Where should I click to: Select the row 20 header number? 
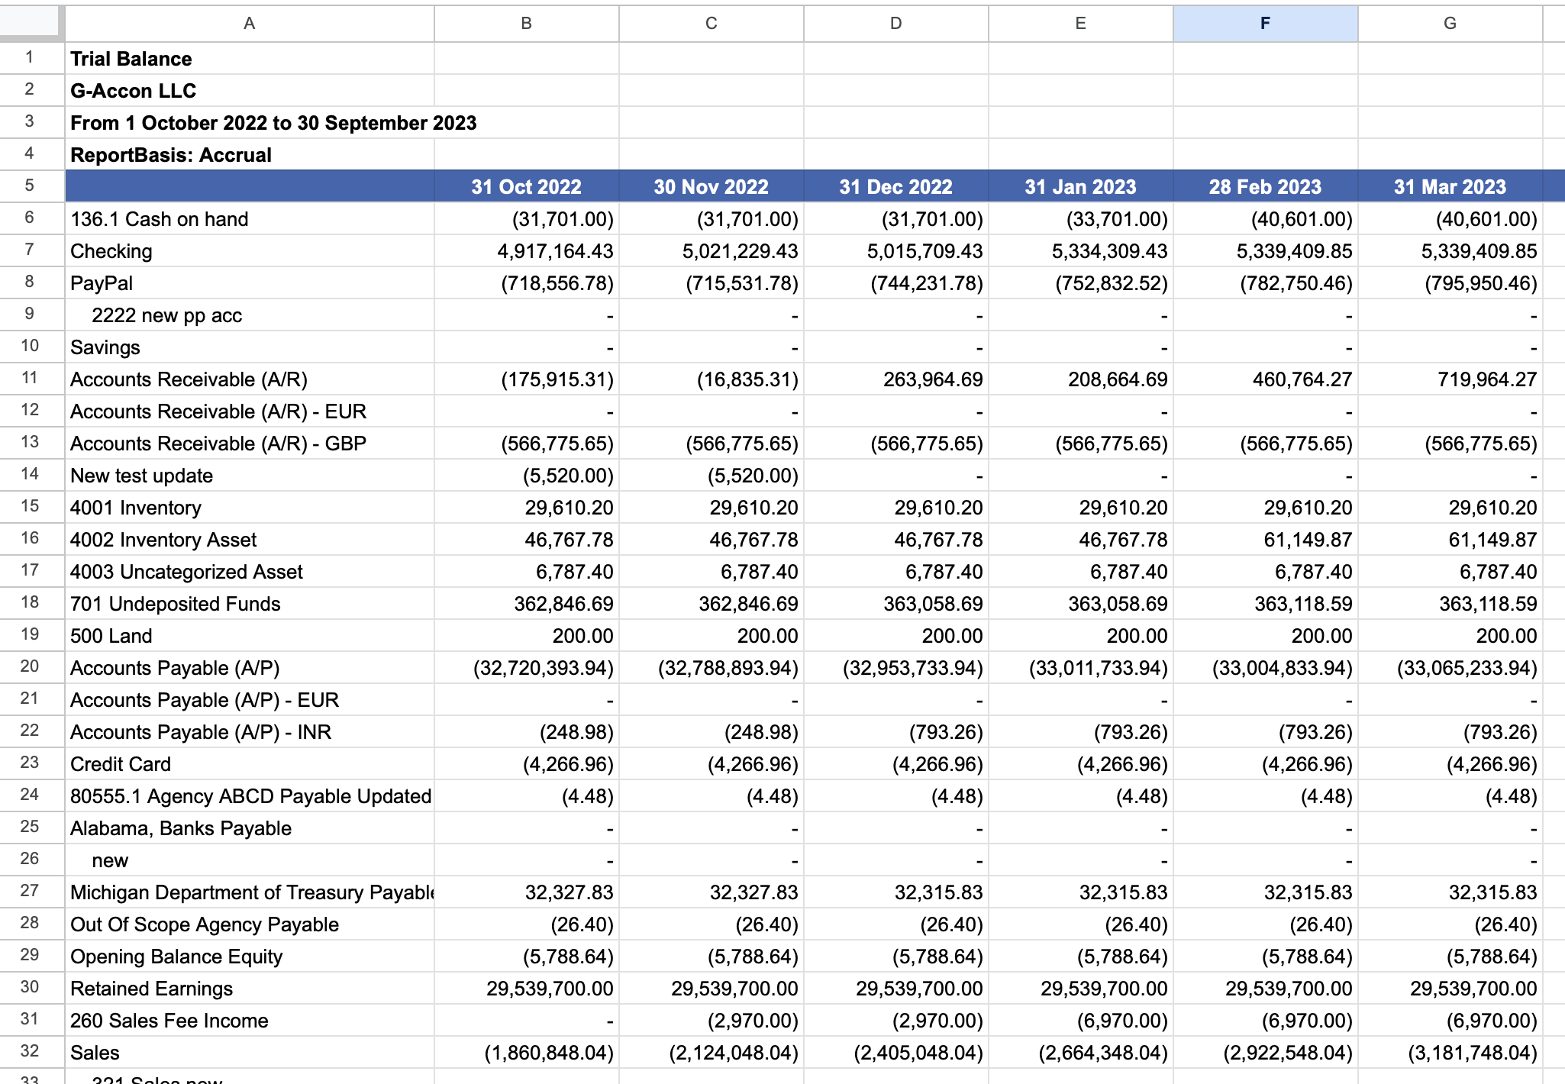tap(30, 666)
